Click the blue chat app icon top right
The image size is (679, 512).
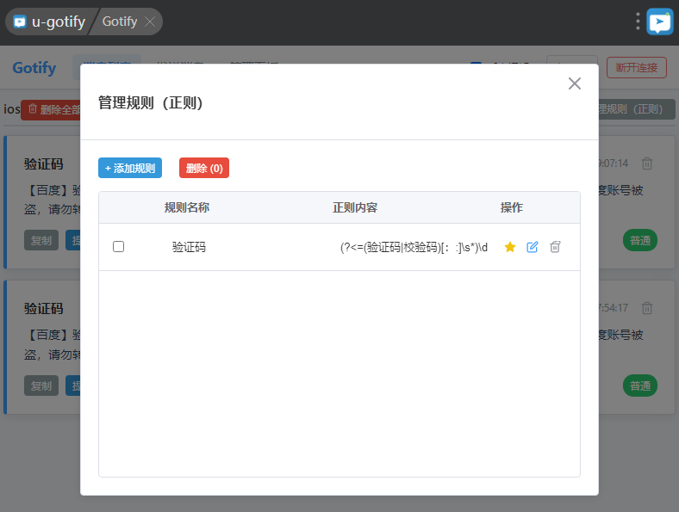(660, 22)
